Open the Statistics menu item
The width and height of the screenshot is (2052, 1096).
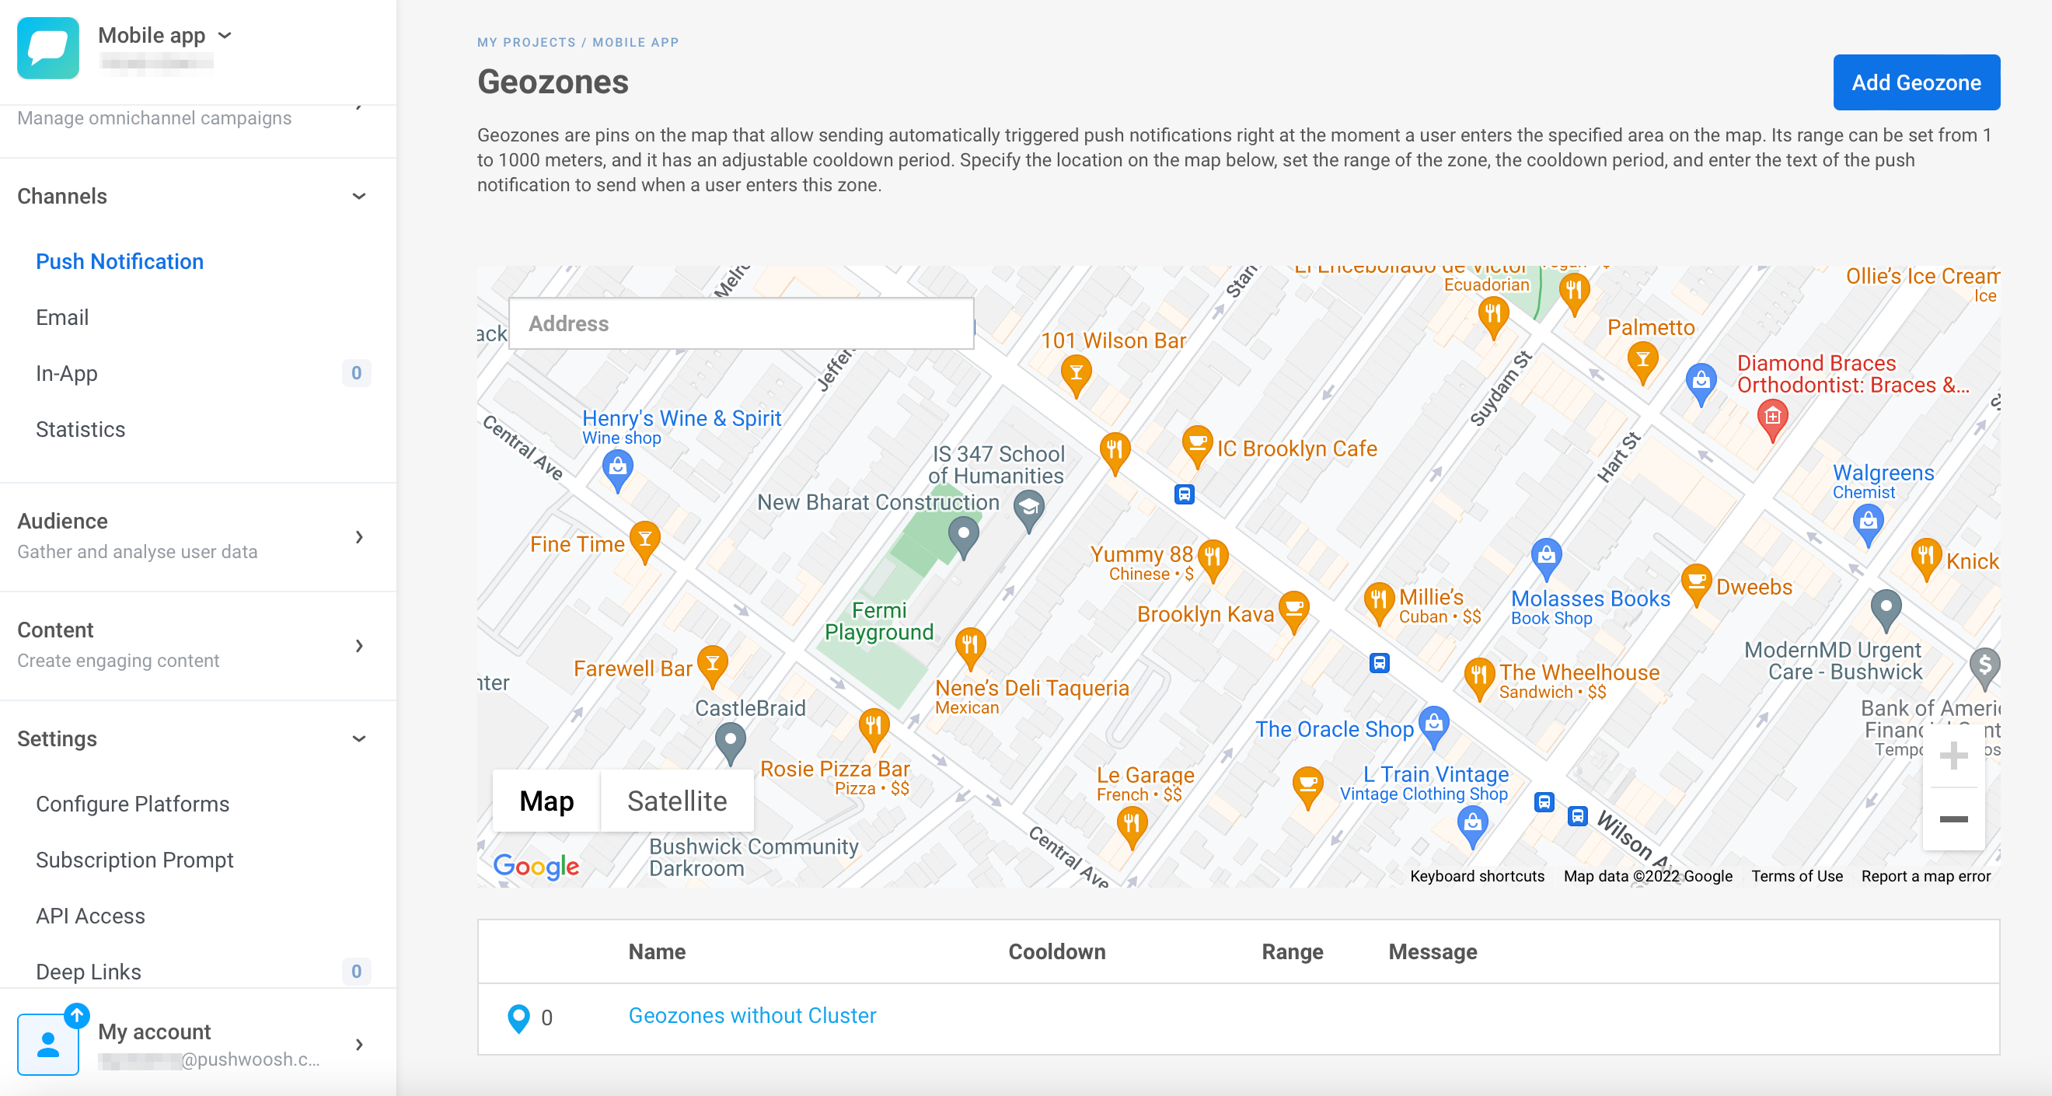click(x=79, y=429)
